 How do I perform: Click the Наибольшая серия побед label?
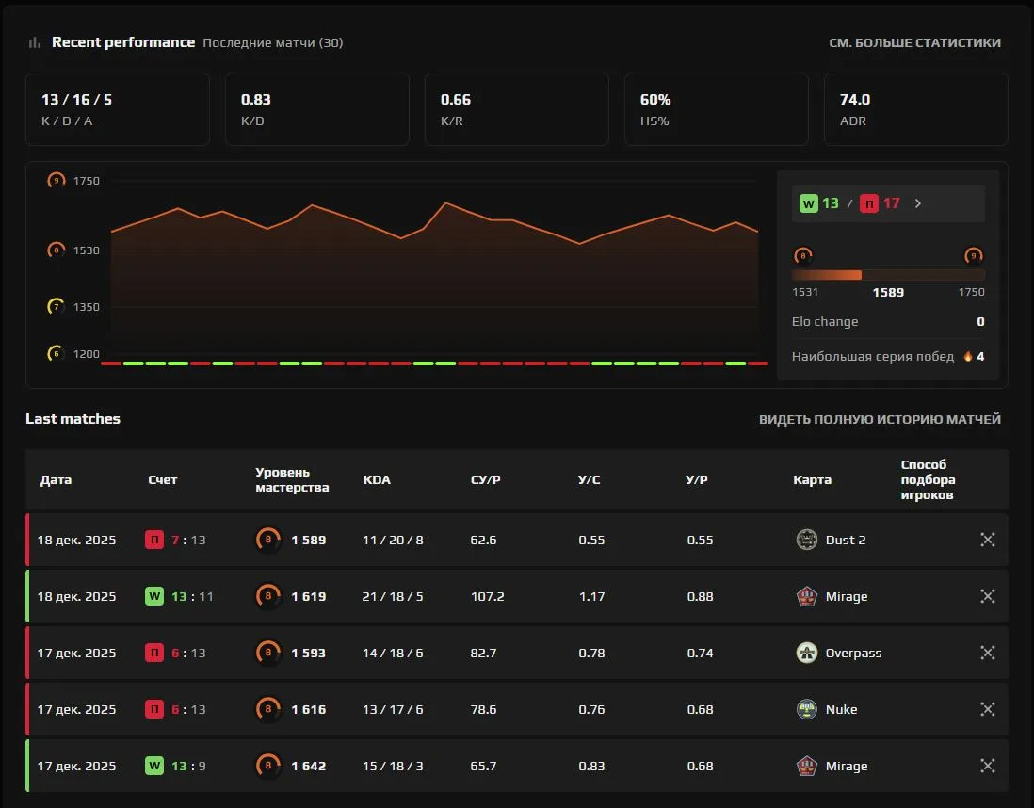pos(872,356)
